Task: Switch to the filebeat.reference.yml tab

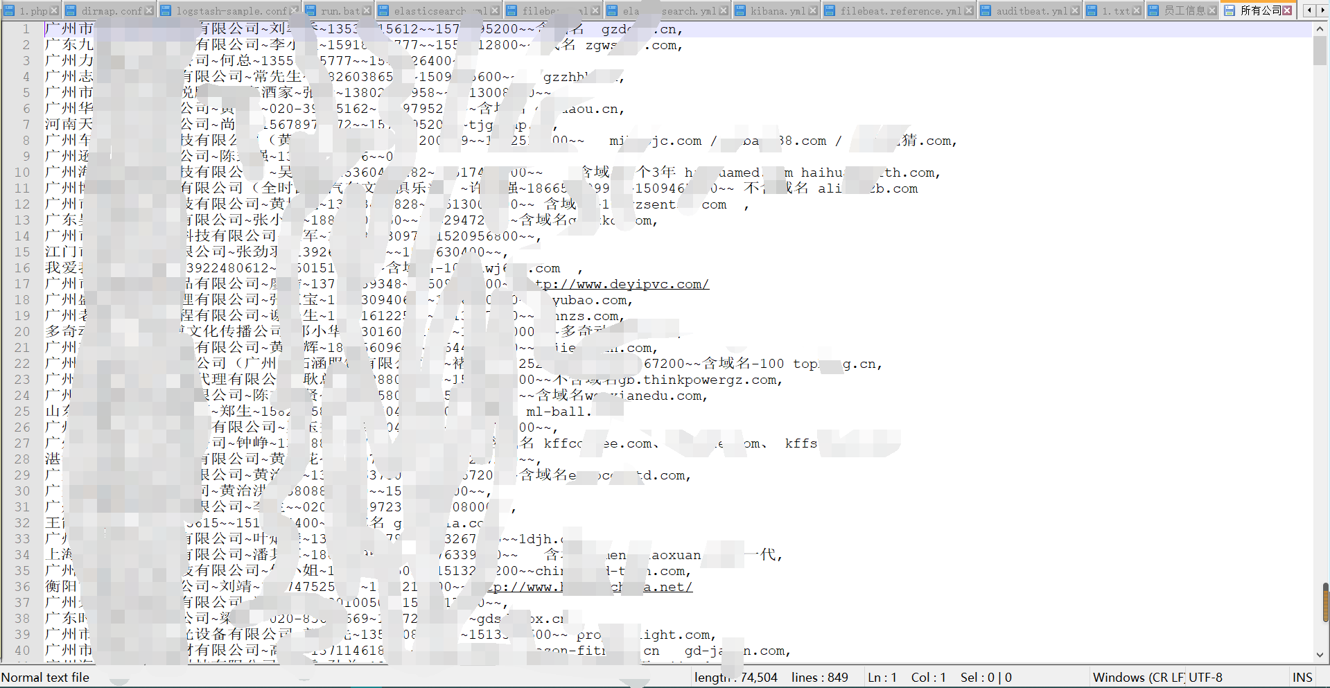Action: coord(900,10)
